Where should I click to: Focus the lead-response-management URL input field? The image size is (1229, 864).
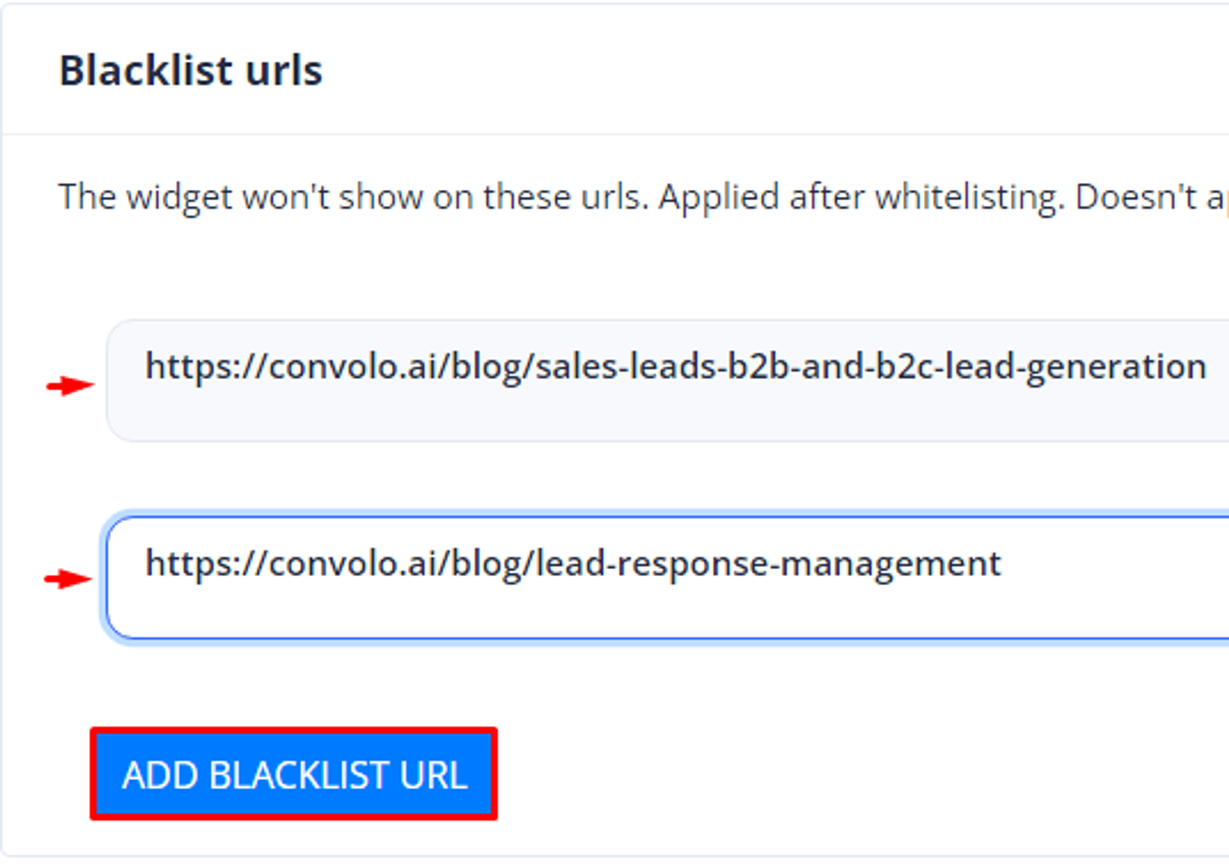click(x=667, y=577)
